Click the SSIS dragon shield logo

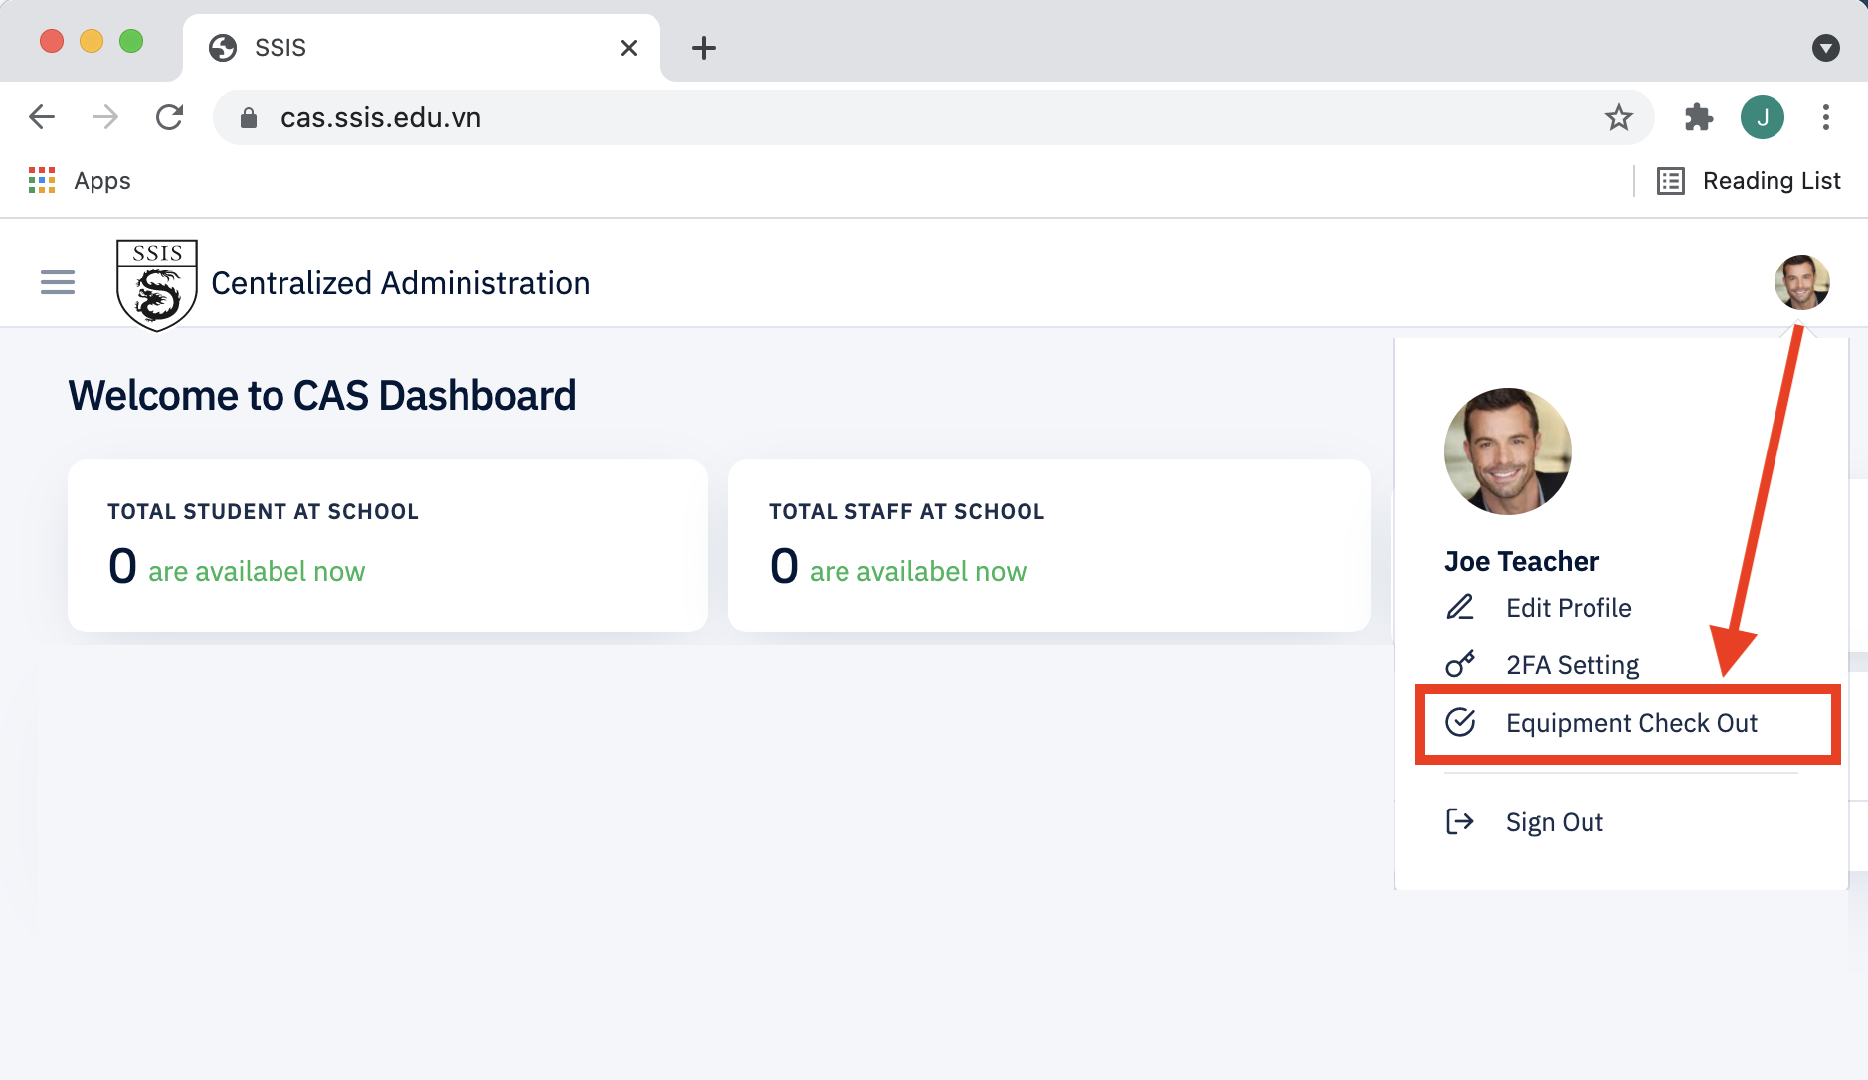[x=156, y=284]
